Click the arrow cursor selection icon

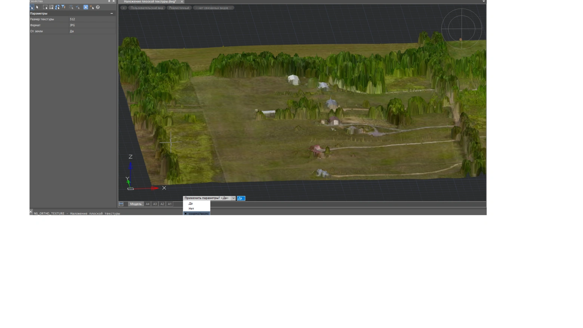coord(37,7)
